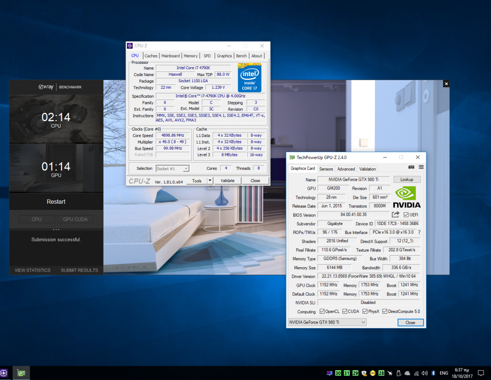Open the Bench tab
Viewport: 491px width, 380px height.
pyautogui.click(x=241, y=56)
